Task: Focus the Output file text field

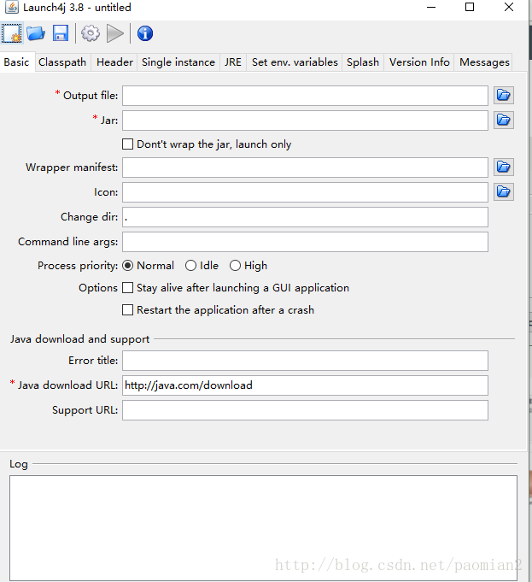Action: click(305, 96)
